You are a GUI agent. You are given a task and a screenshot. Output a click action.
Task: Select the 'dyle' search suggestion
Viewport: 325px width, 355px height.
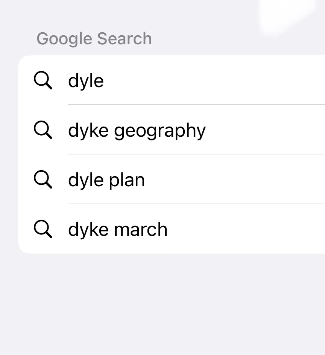click(172, 80)
